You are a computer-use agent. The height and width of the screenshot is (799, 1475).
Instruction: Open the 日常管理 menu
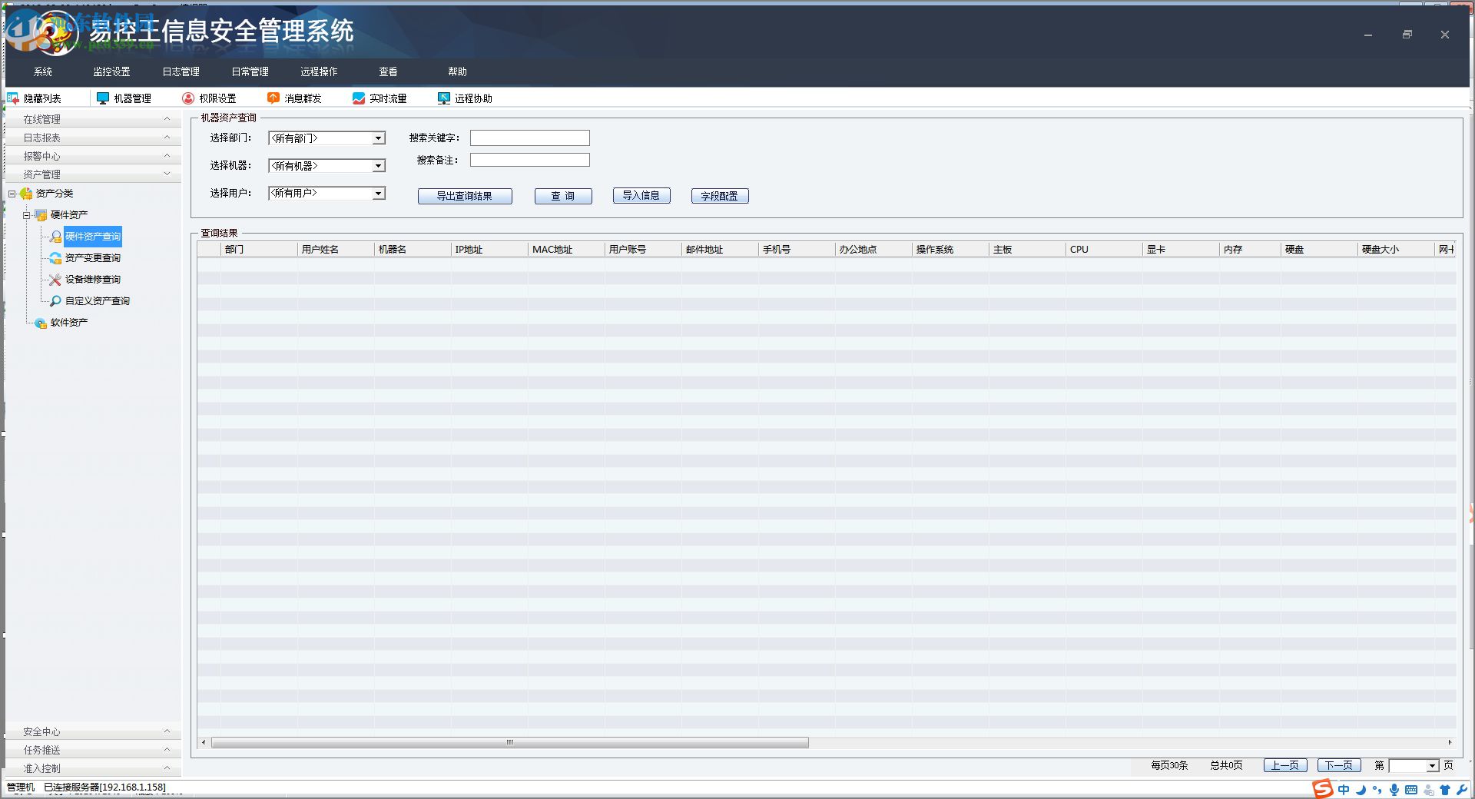click(x=250, y=71)
